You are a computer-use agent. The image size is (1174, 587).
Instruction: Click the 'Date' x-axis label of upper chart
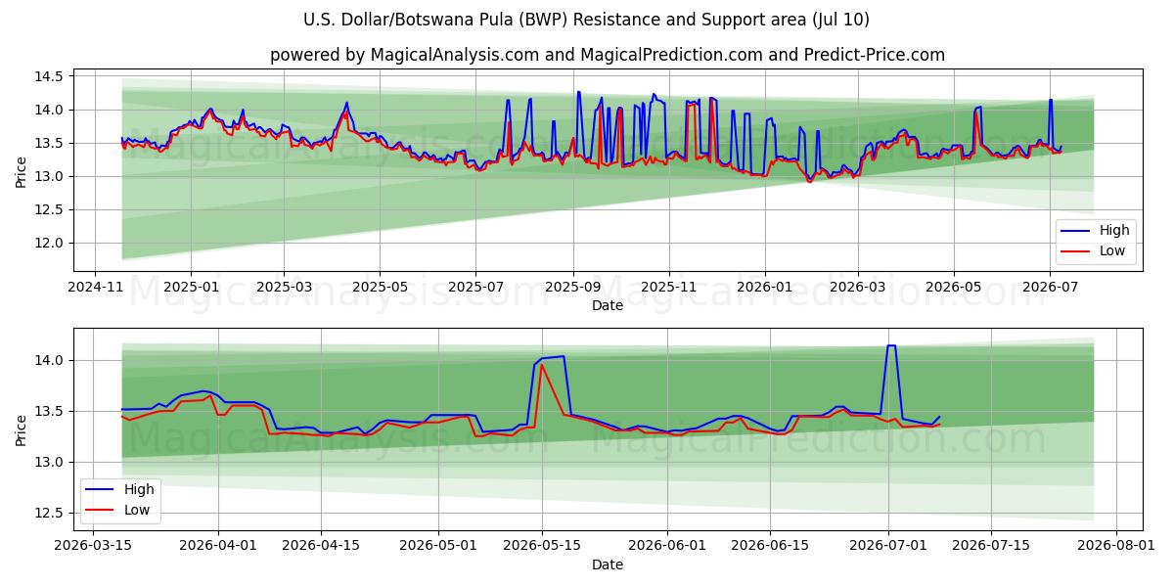point(608,306)
